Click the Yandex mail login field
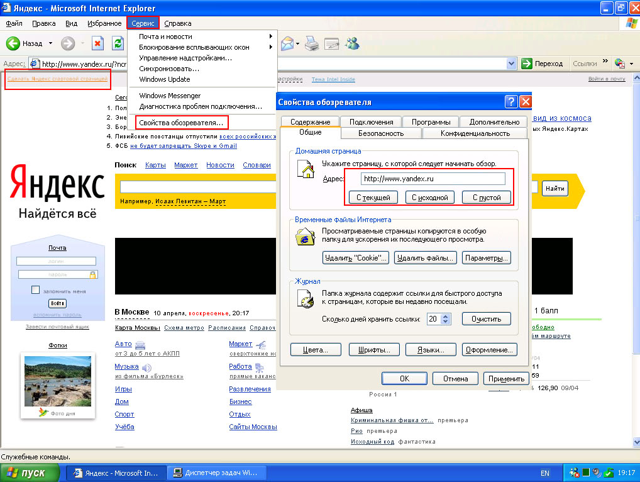This screenshot has height=482, width=640. tap(57, 261)
